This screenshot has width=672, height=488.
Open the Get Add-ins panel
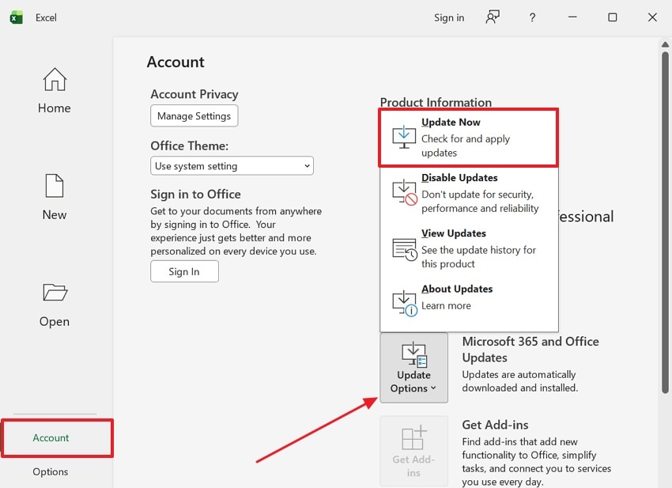click(413, 451)
